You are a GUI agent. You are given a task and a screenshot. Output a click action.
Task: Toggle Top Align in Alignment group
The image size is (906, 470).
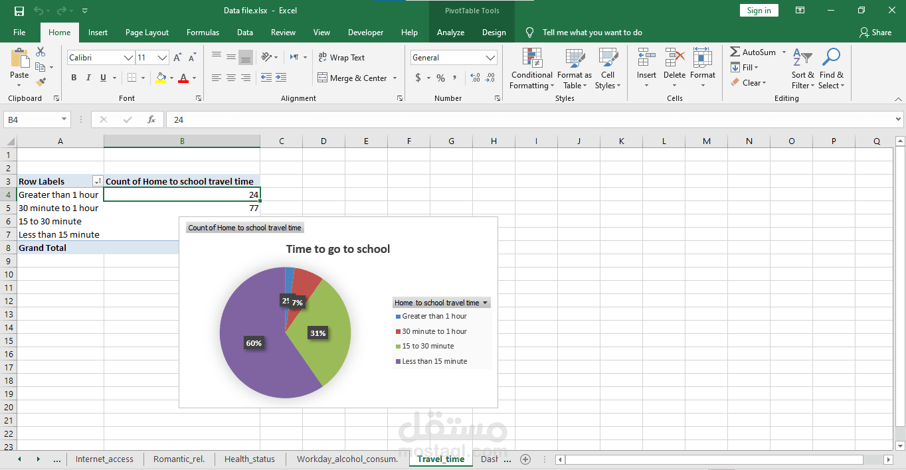pyautogui.click(x=217, y=57)
